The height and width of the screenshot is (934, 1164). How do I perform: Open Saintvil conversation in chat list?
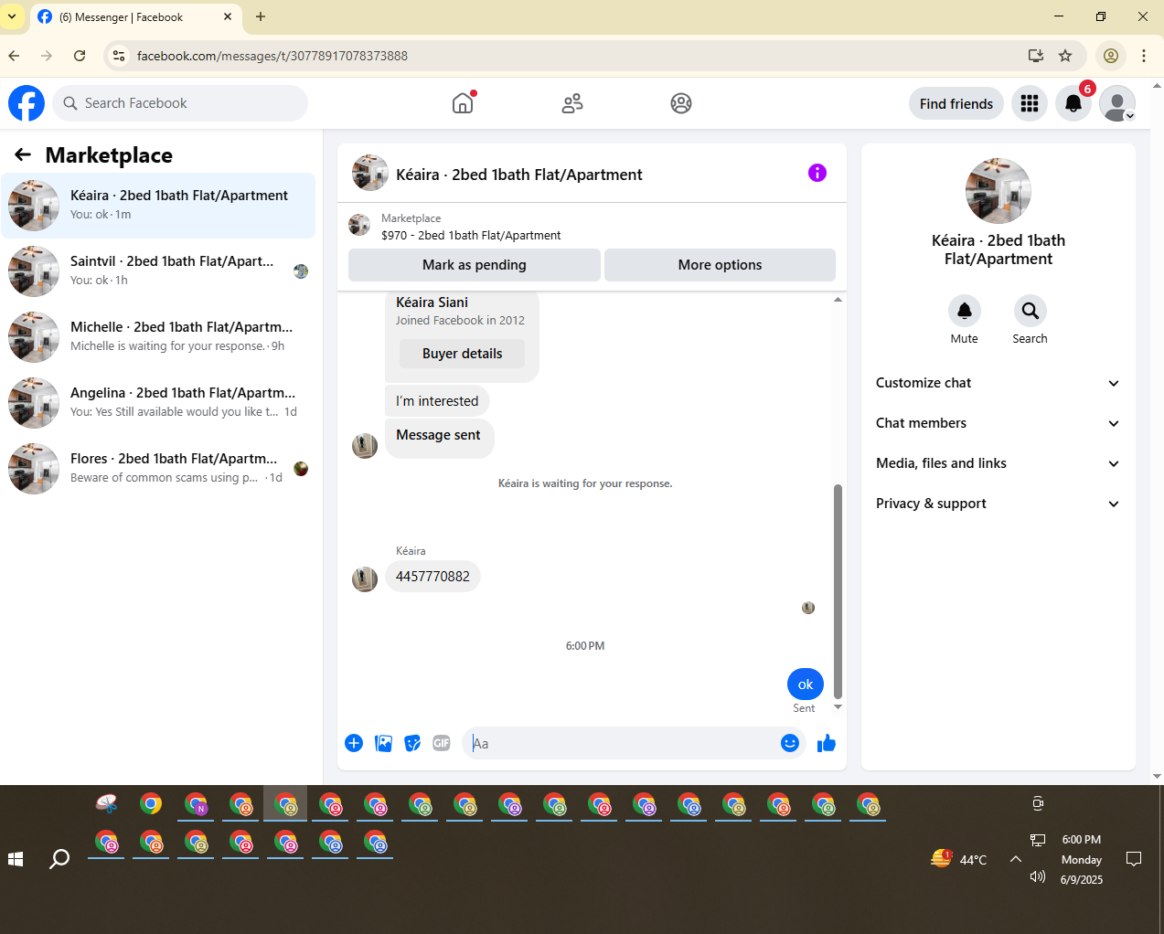click(x=159, y=271)
